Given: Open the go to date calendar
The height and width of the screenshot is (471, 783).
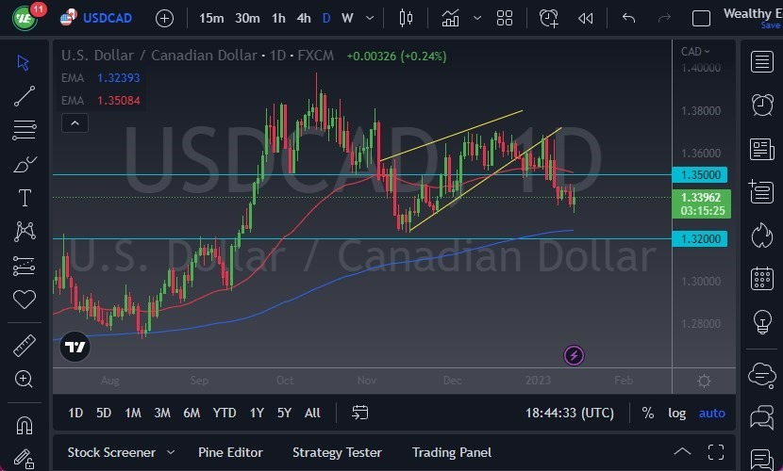Looking at the screenshot, I should tap(359, 413).
